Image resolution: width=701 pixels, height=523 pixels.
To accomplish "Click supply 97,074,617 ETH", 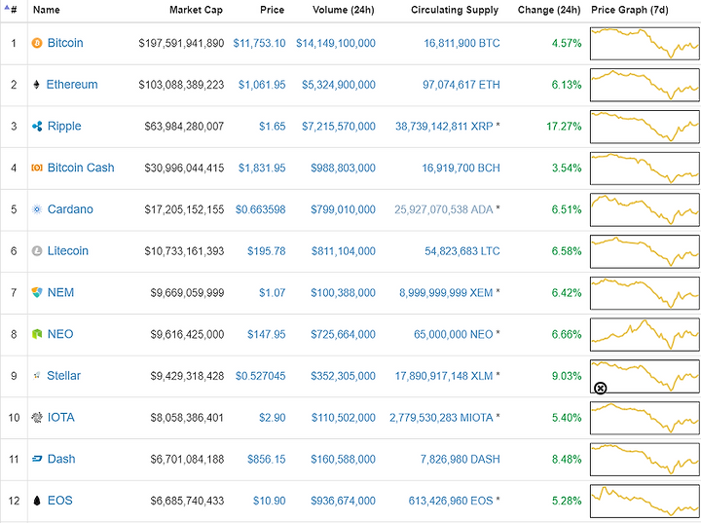I will (461, 85).
